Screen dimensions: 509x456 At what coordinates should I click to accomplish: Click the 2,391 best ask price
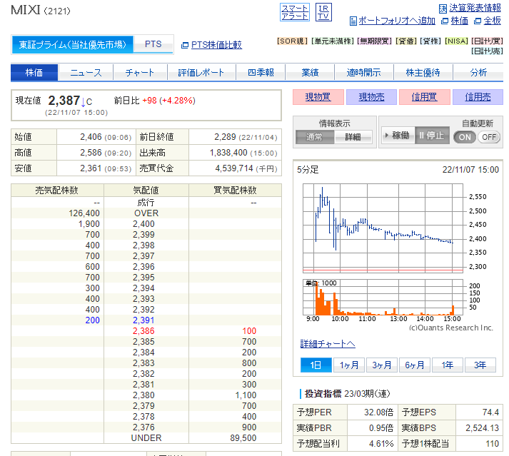143,320
